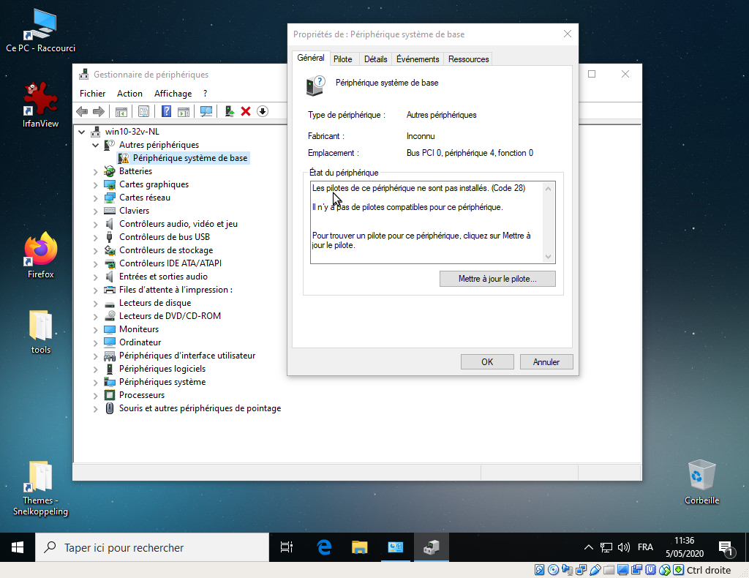This screenshot has width=749, height=578.
Task: Switch to the Détails tab
Action: (375, 59)
